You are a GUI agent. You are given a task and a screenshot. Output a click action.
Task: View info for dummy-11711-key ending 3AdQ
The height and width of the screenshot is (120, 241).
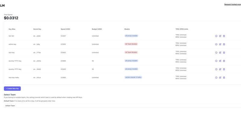tap(216, 69)
